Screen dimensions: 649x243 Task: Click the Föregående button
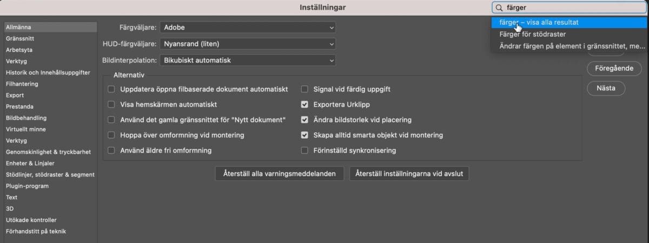click(x=606, y=68)
